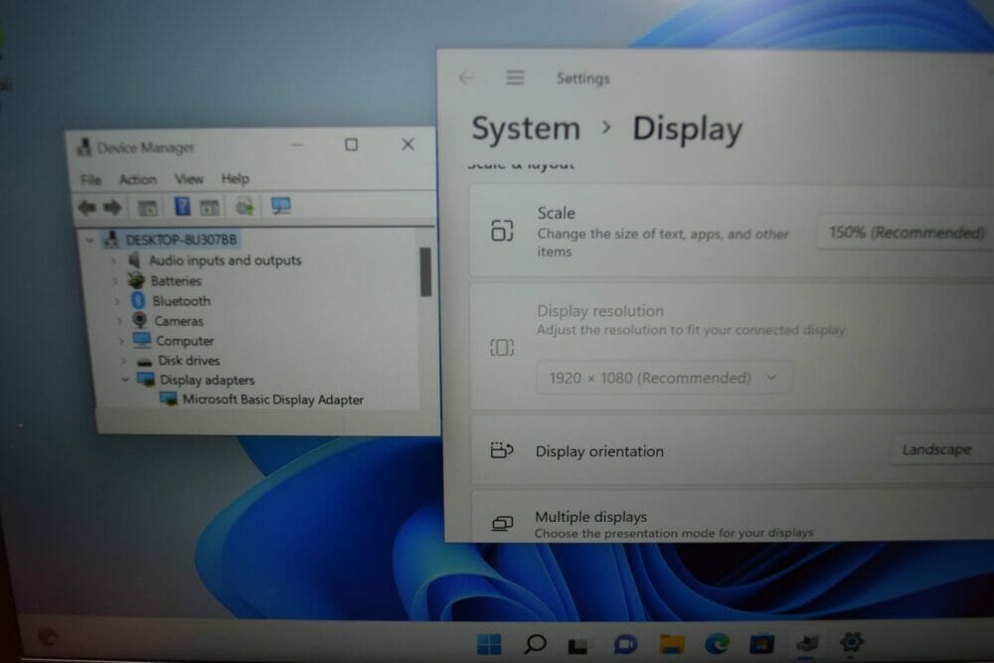Go back using Device Manager toolbar arrow

[x=86, y=208]
